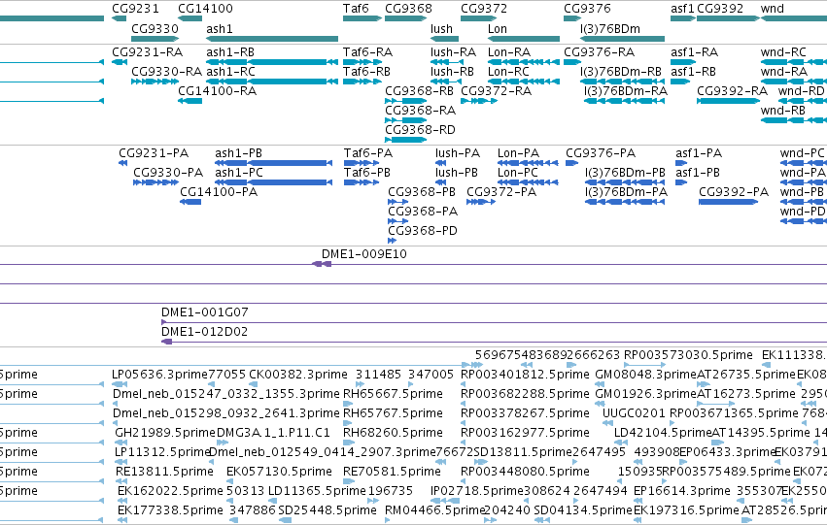Screen dimensions: 827x525
Task: Click protein wnd-PC
Action: click(802, 153)
